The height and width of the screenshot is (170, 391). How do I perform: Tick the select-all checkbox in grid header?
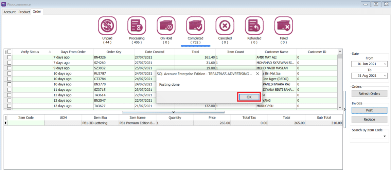pos(10,52)
